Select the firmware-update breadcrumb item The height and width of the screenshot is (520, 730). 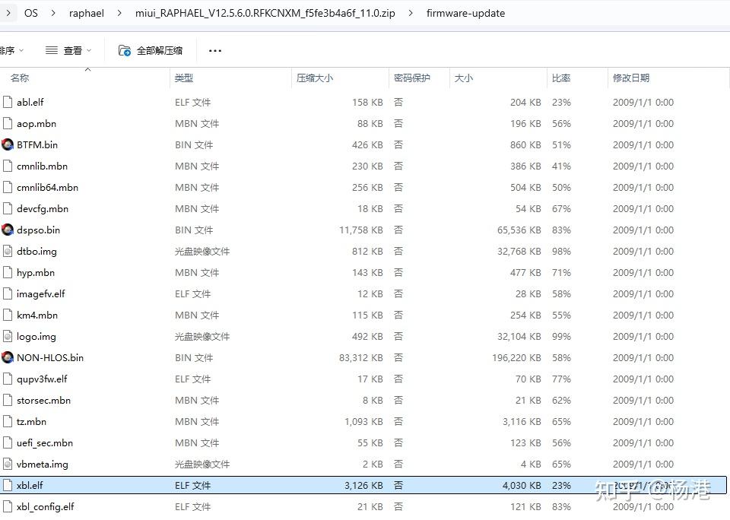[x=465, y=13]
